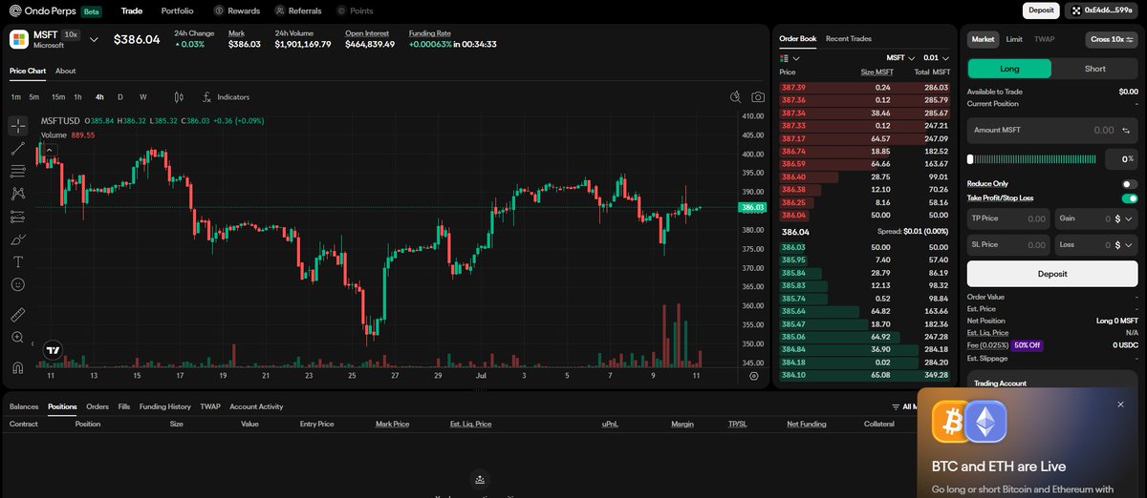Open the About tab

[65, 71]
